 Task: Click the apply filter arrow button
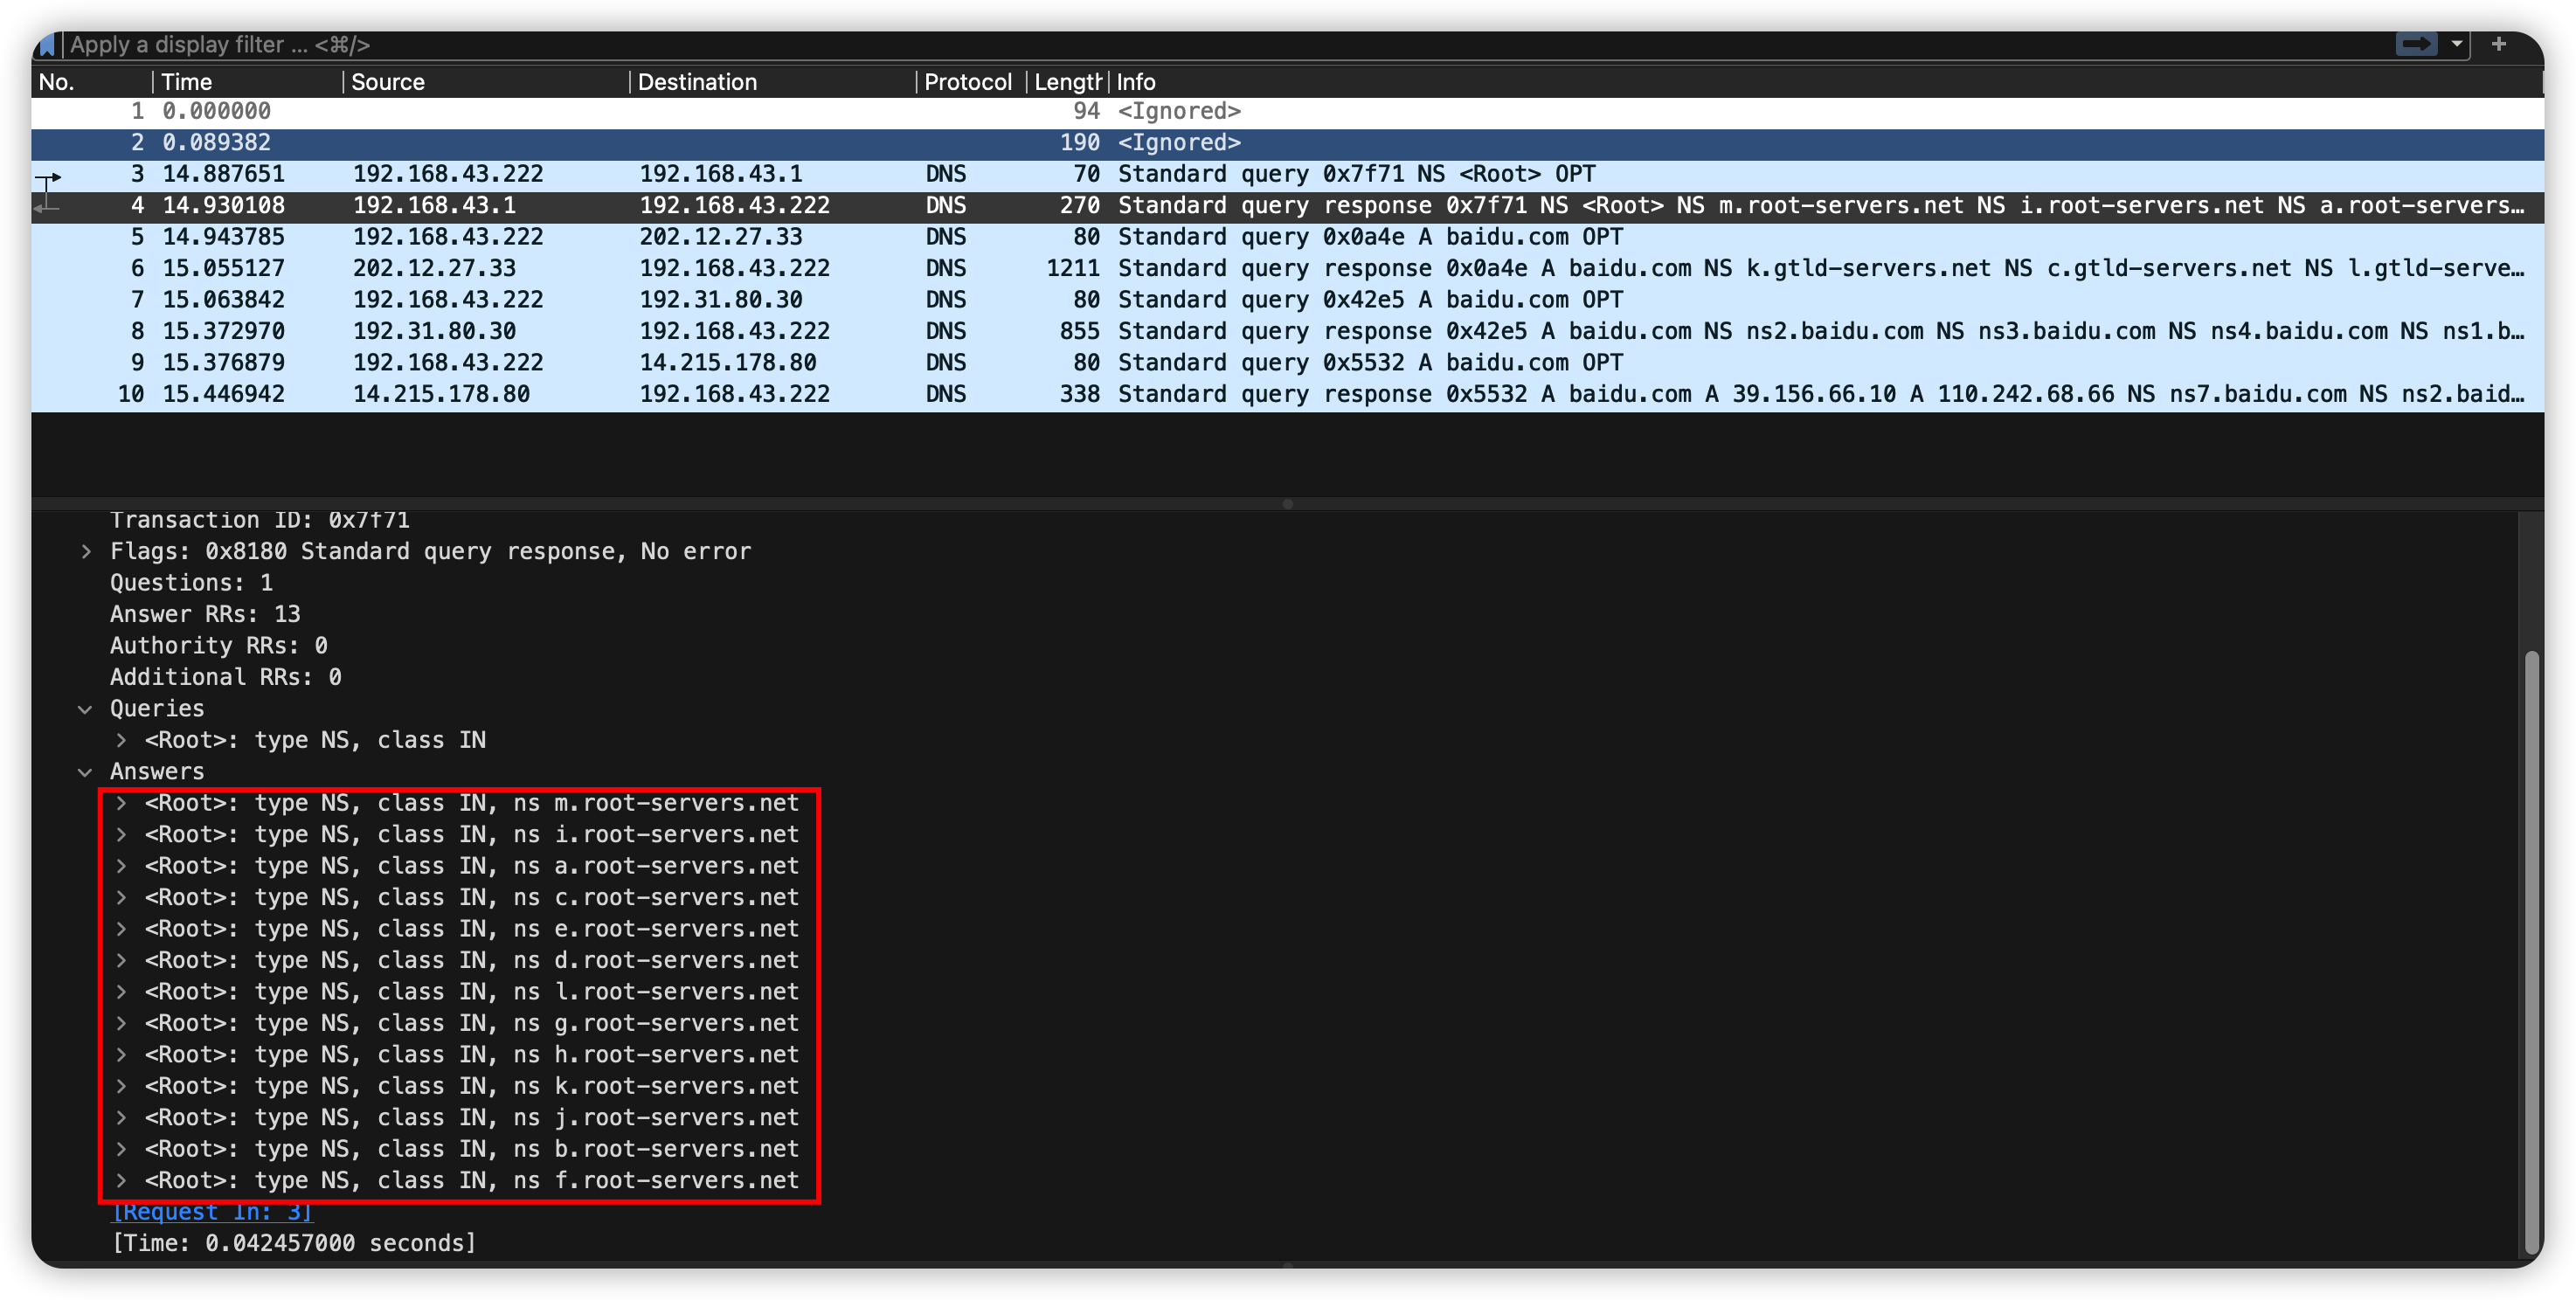click(2415, 44)
